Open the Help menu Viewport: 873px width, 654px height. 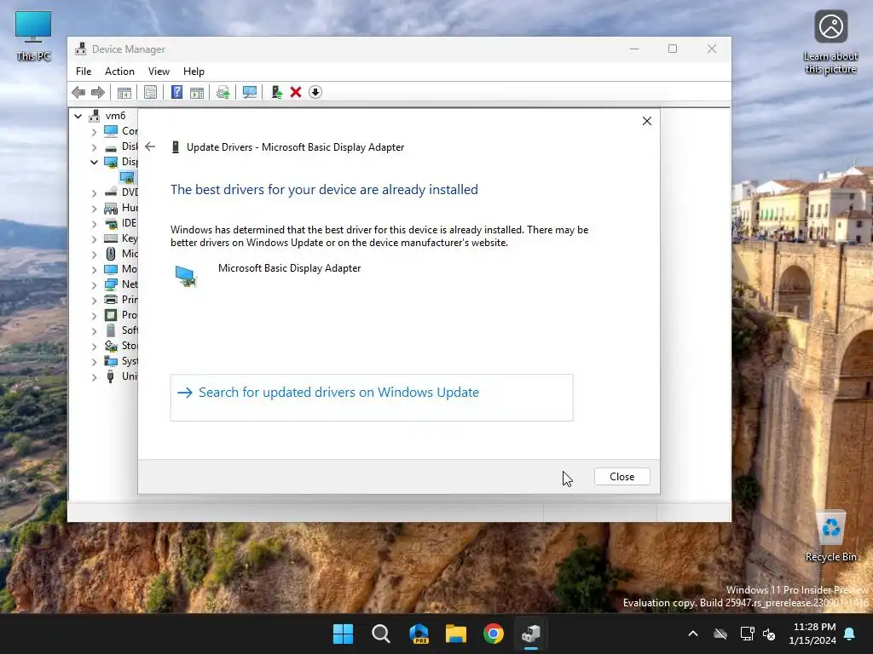(x=194, y=72)
